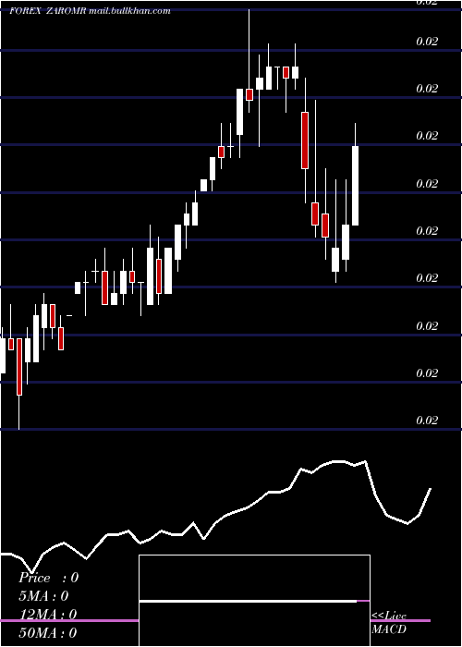This screenshot has width=462, height=647.
Task: Click the '<<Live' label
Action: pyautogui.click(x=389, y=616)
